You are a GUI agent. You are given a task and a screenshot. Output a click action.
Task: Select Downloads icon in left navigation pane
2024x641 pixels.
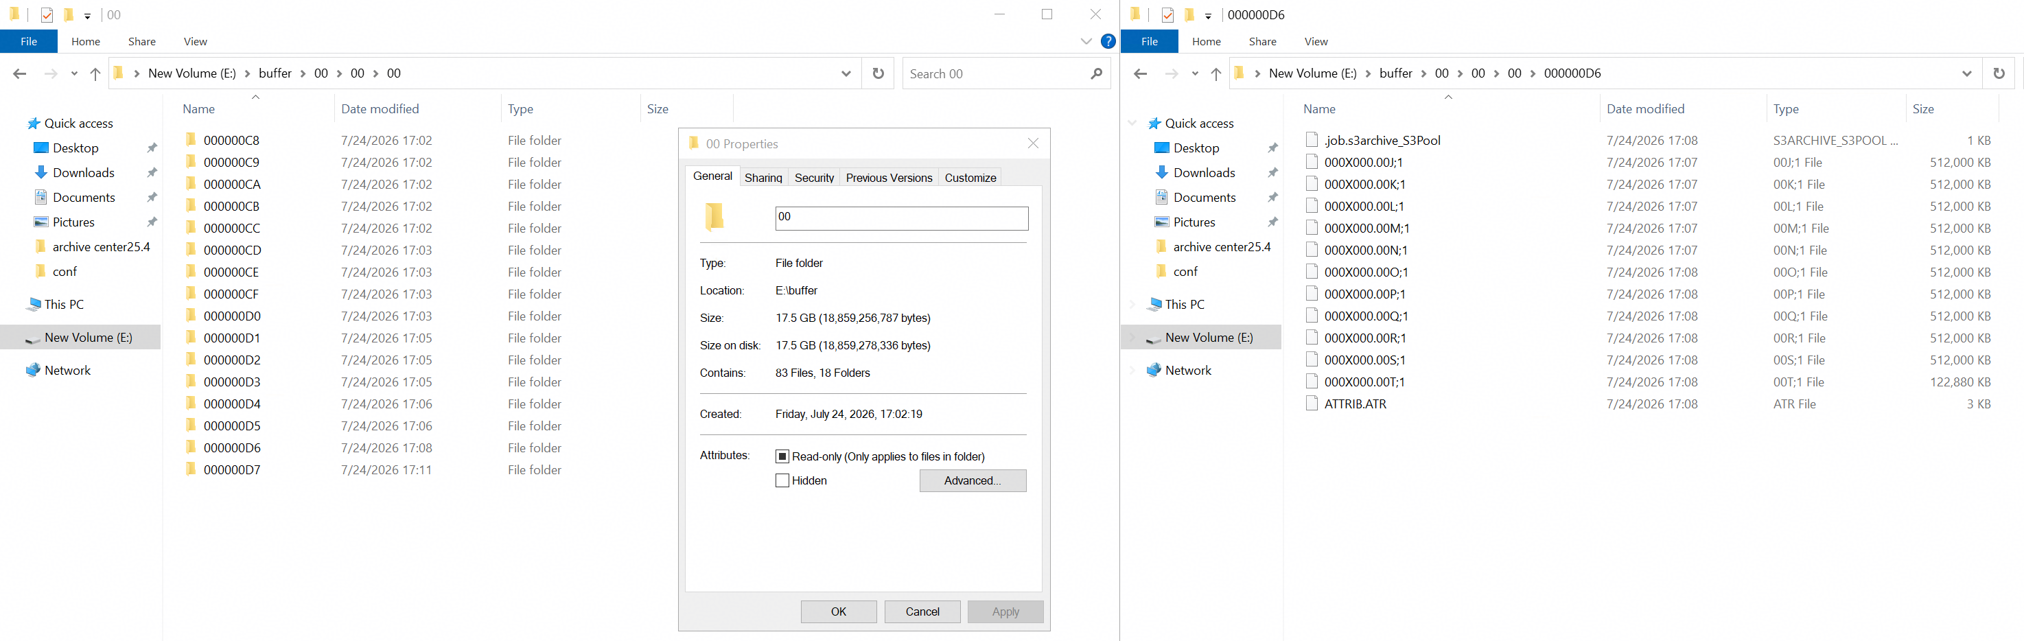pyautogui.click(x=42, y=172)
